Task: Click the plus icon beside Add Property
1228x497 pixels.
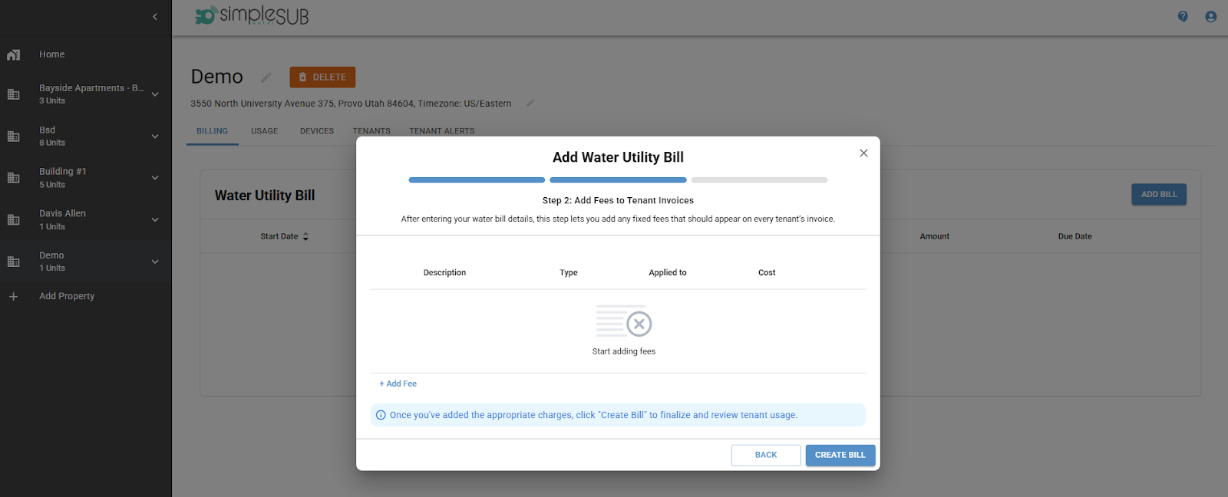Action: point(13,297)
